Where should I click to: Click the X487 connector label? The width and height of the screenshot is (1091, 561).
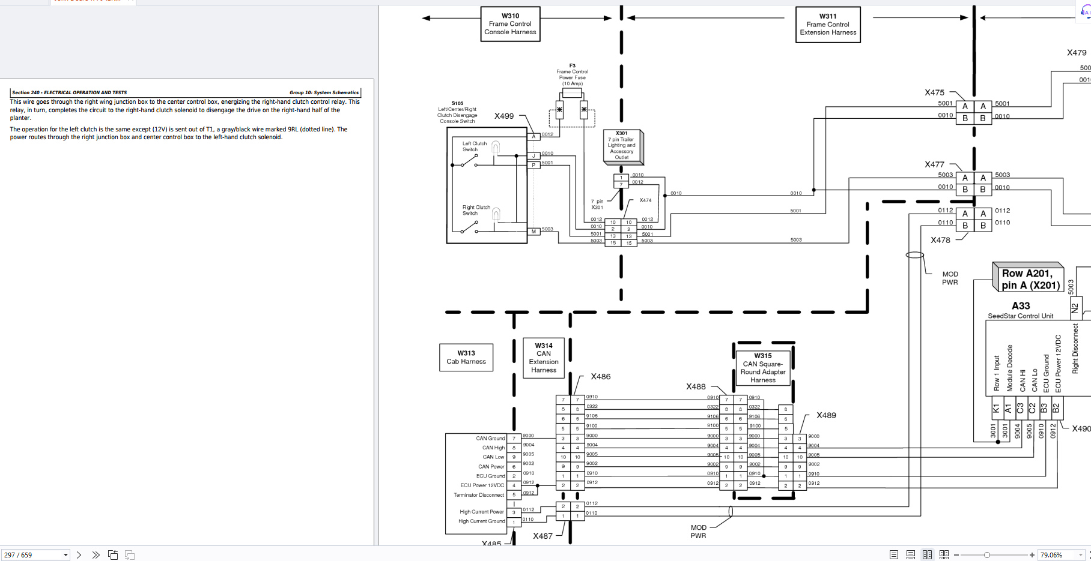tap(542, 536)
